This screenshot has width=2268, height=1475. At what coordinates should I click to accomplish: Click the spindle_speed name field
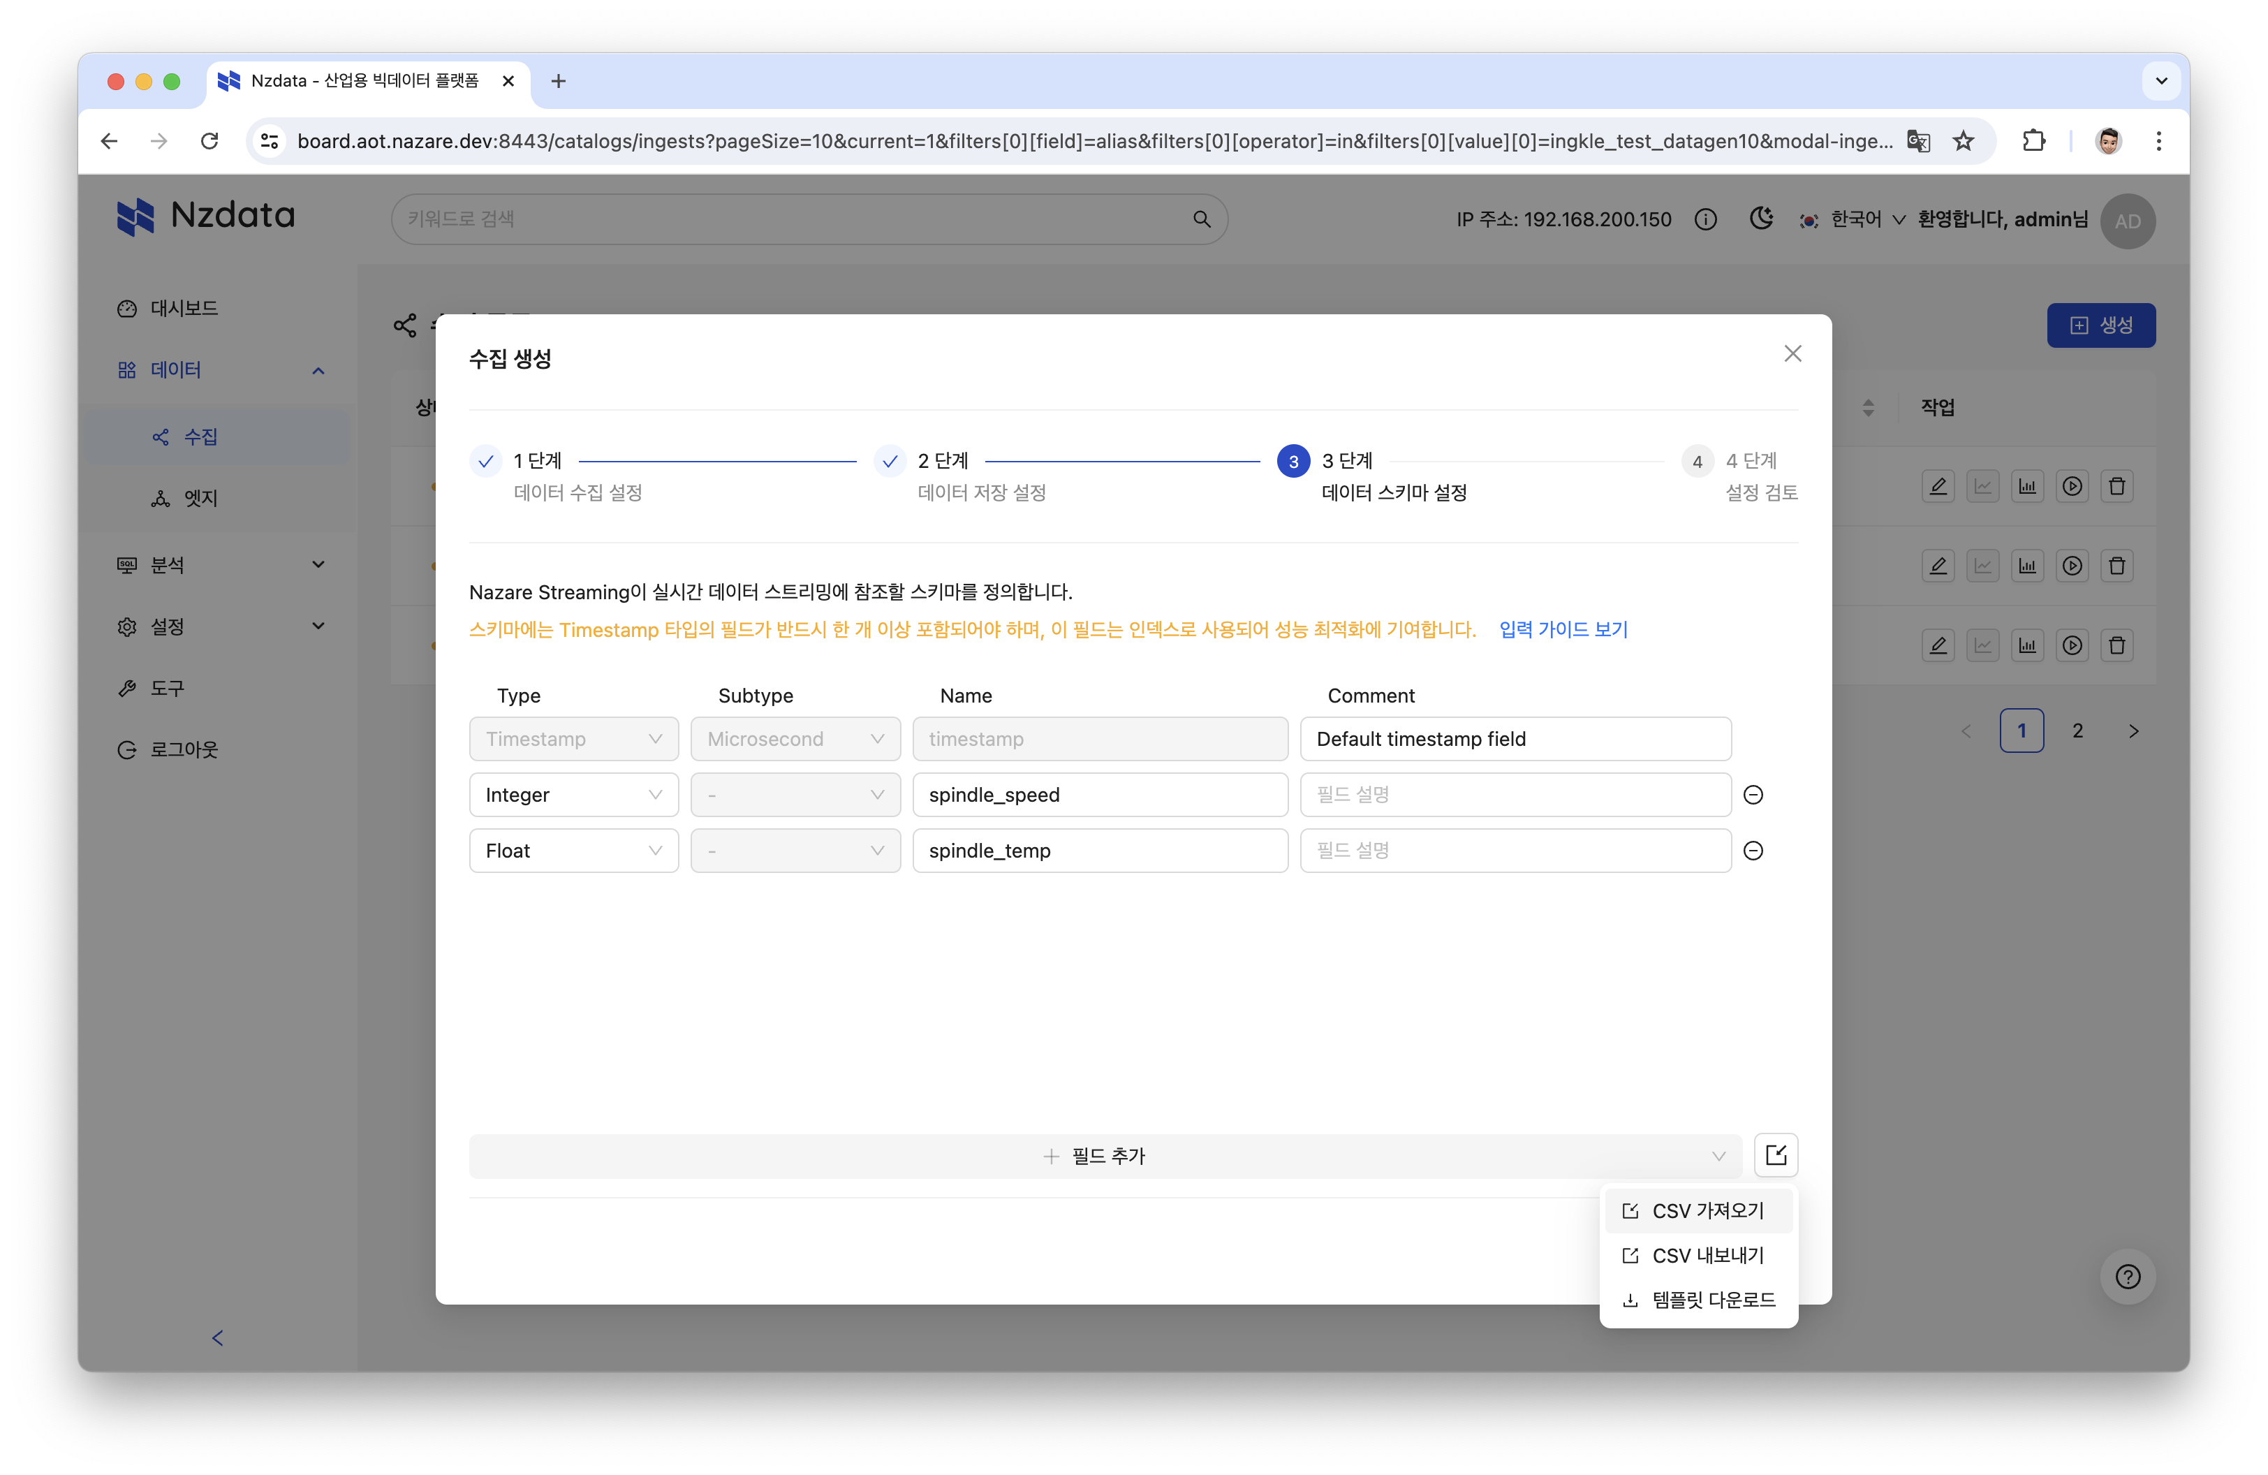click(1100, 795)
